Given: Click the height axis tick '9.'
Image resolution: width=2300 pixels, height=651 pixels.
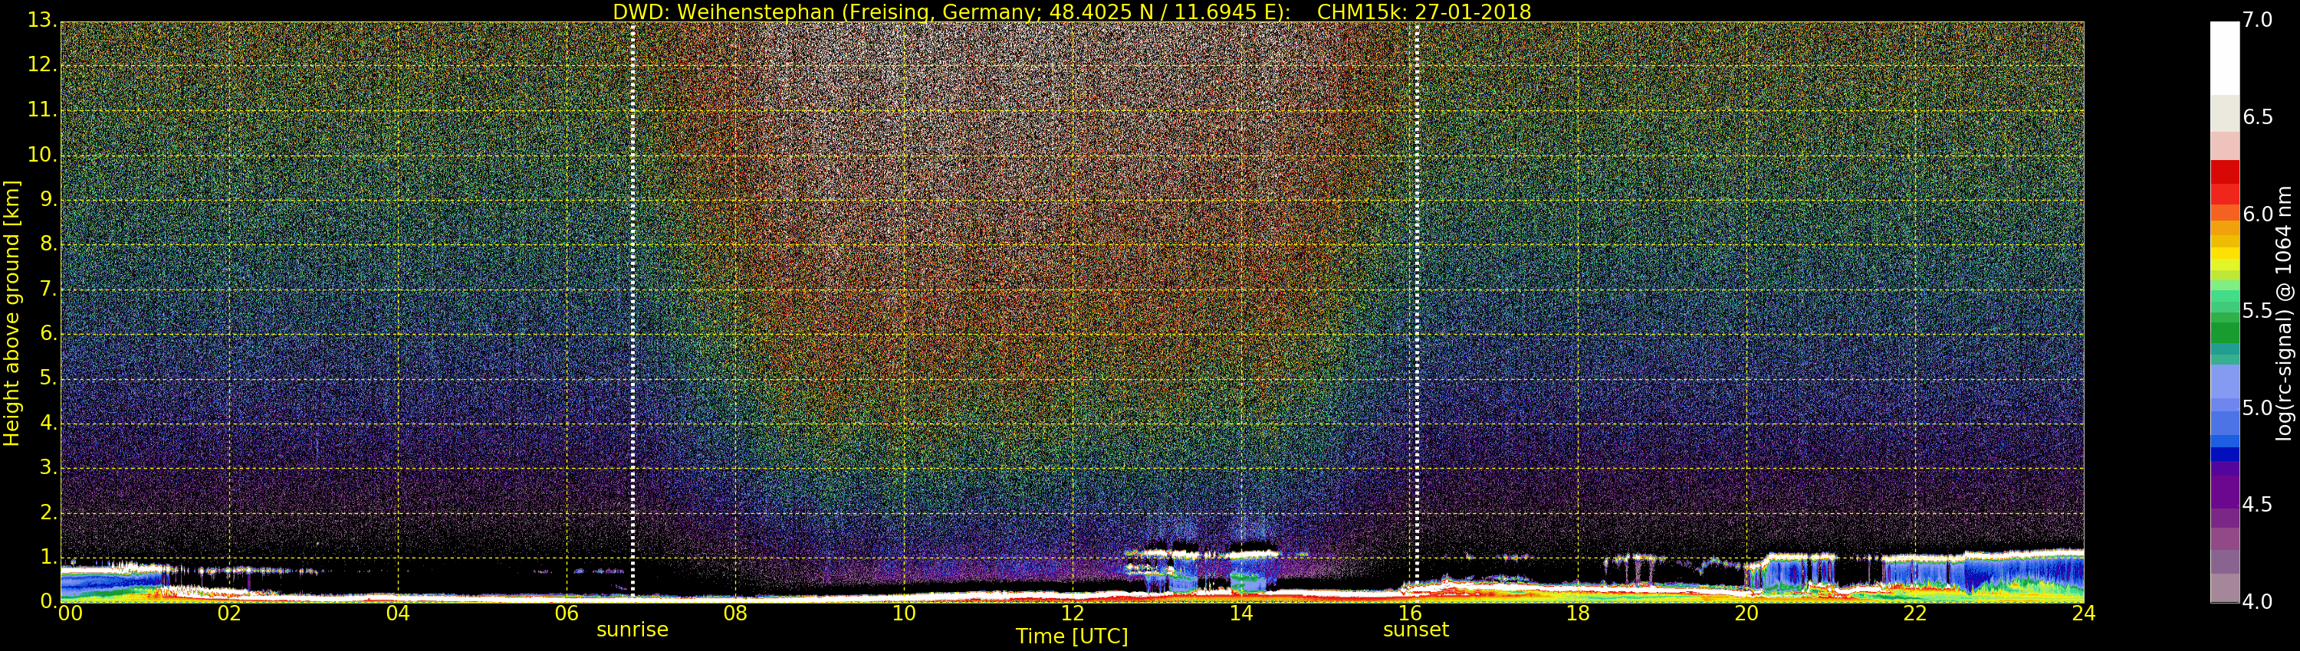Looking at the screenshot, I should point(48,200).
